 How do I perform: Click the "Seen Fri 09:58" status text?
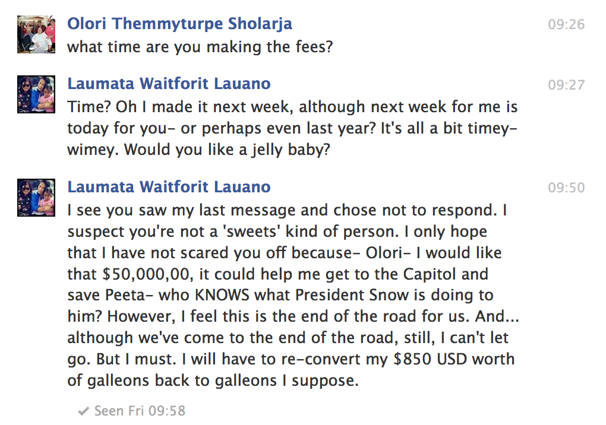point(140,411)
